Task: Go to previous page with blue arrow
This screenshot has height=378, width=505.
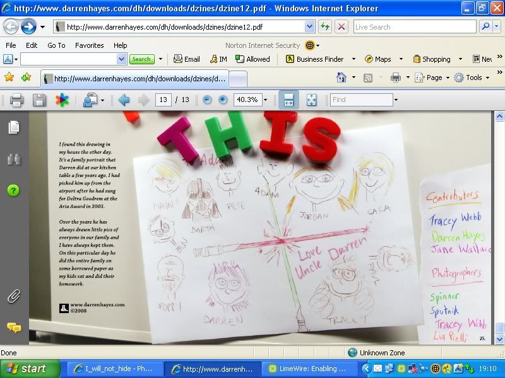Action: (124, 100)
